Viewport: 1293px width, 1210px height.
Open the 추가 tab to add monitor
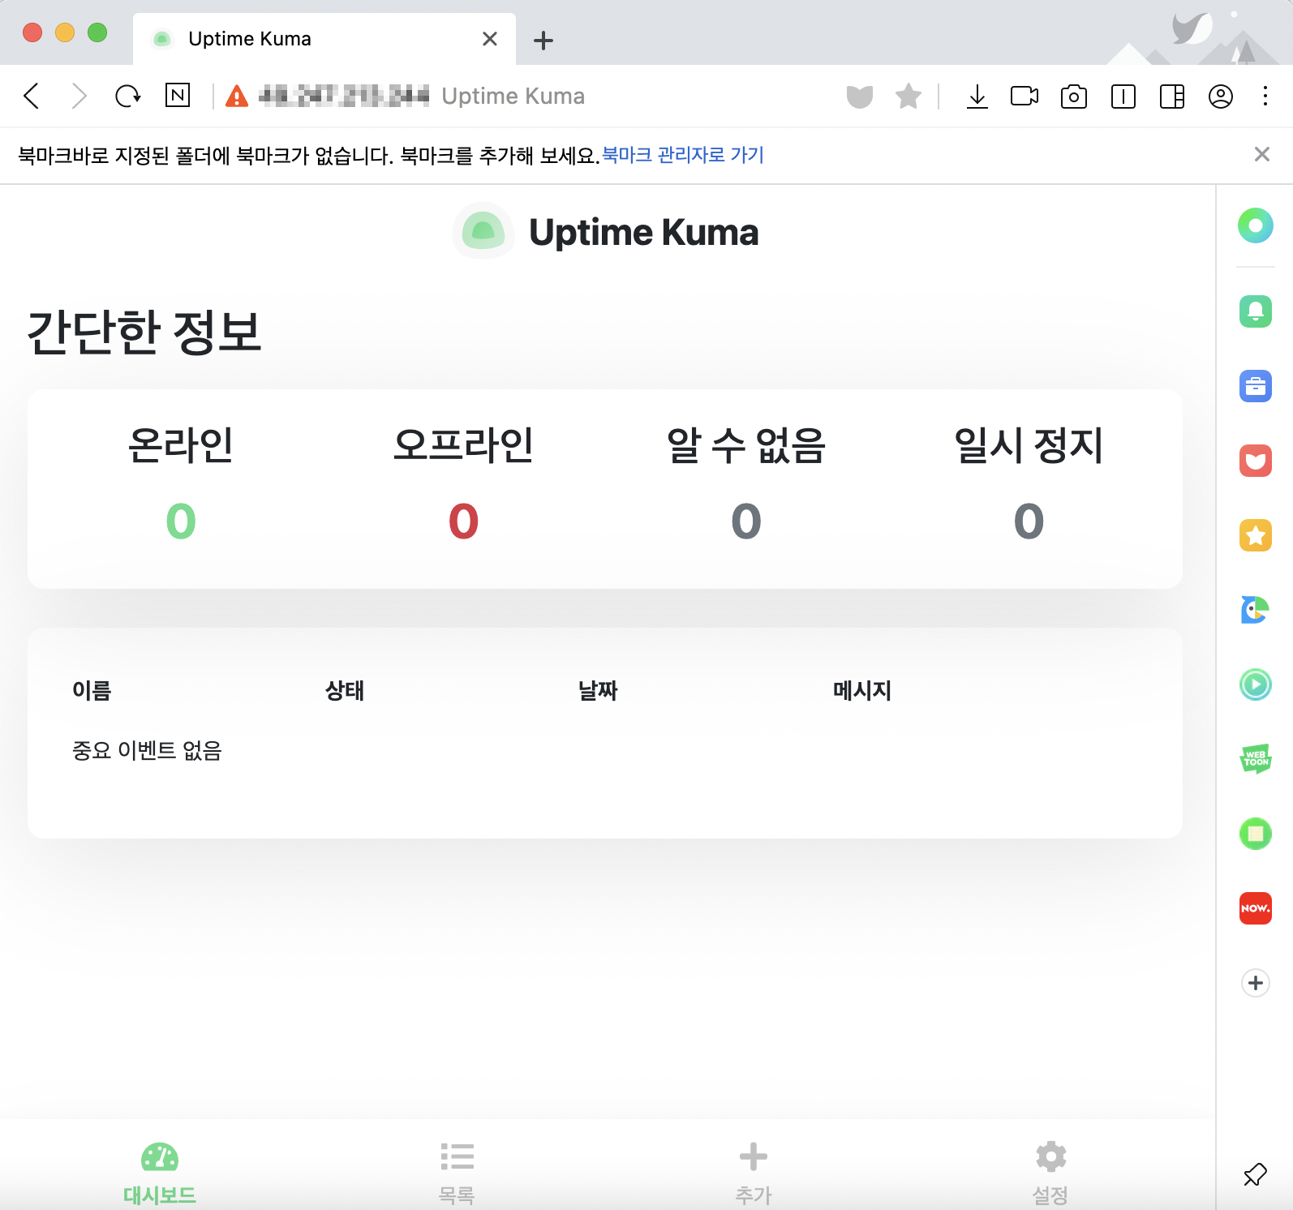click(754, 1173)
